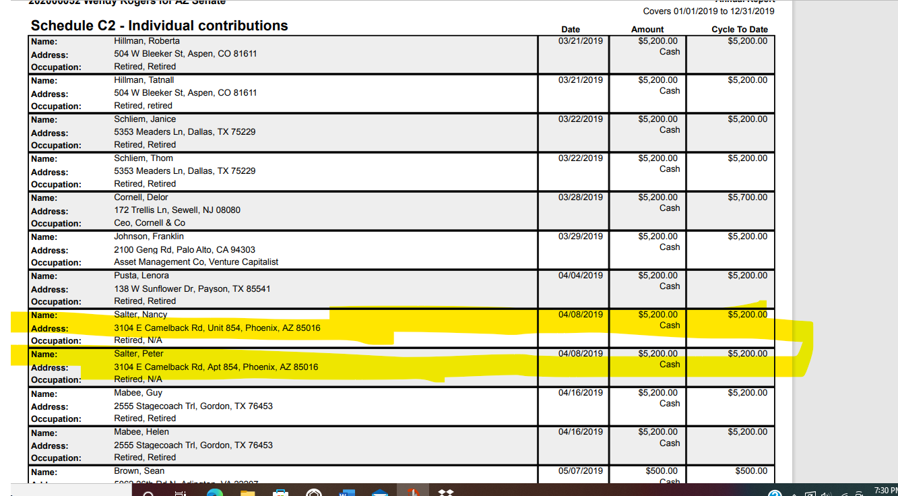Click the name Schliem, Janice
The width and height of the screenshot is (898, 496).
(x=145, y=119)
